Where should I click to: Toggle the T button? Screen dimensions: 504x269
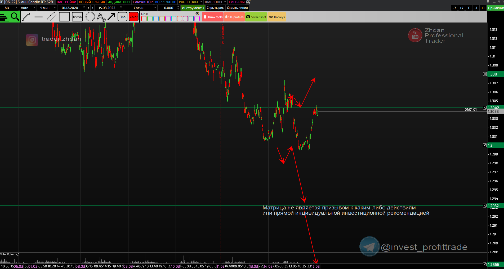click(469, 8)
